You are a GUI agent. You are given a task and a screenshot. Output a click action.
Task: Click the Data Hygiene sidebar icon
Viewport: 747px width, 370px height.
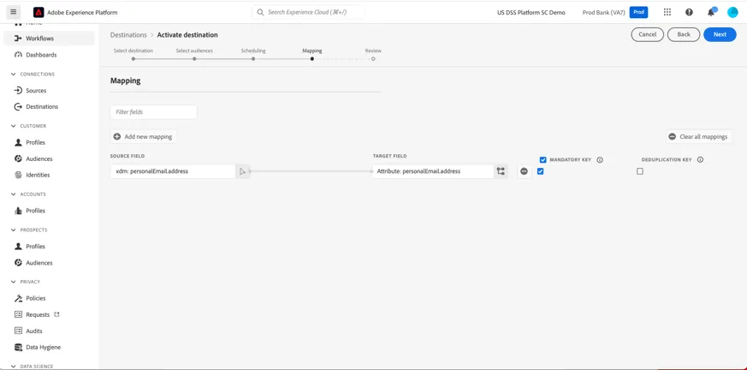(18, 347)
